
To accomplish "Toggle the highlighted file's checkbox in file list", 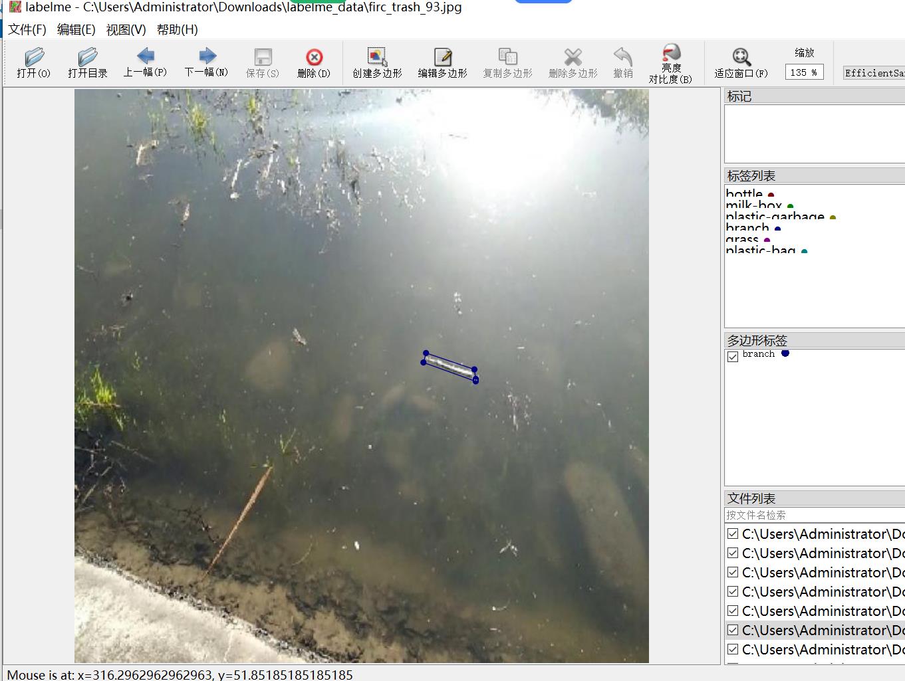I will [733, 630].
